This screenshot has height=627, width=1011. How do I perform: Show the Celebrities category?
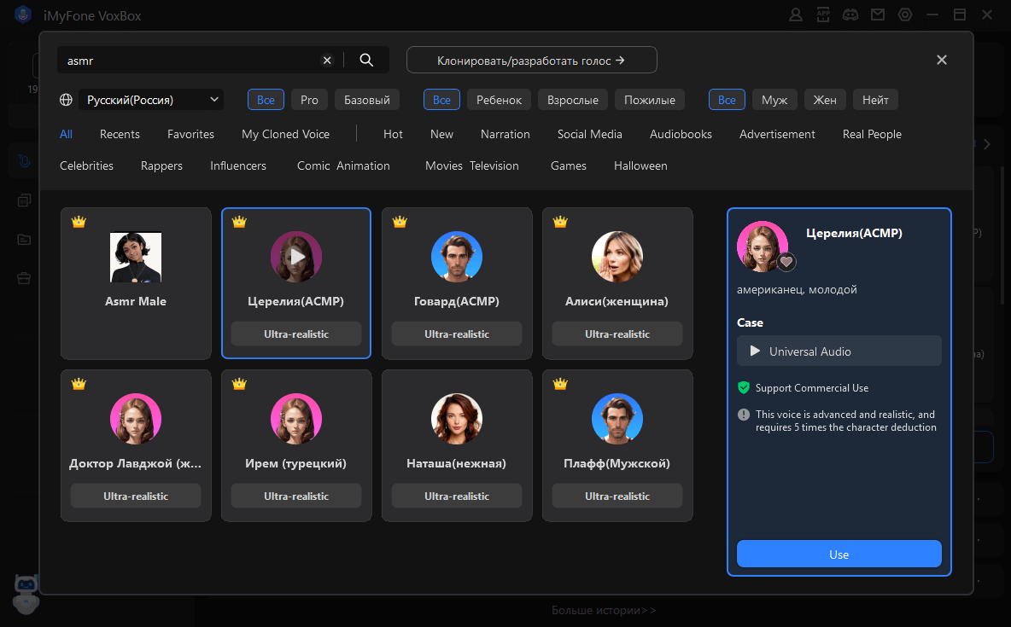coord(86,165)
